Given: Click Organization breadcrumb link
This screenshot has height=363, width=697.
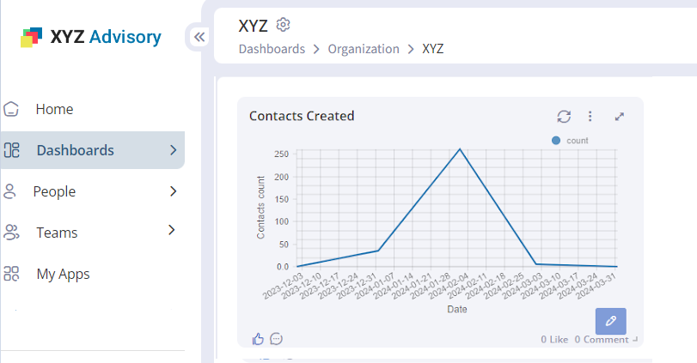Looking at the screenshot, I should click(364, 49).
